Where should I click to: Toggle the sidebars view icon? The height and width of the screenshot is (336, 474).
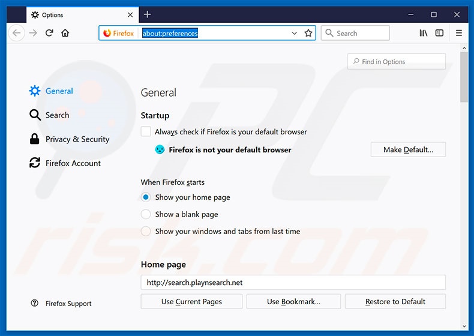point(439,33)
